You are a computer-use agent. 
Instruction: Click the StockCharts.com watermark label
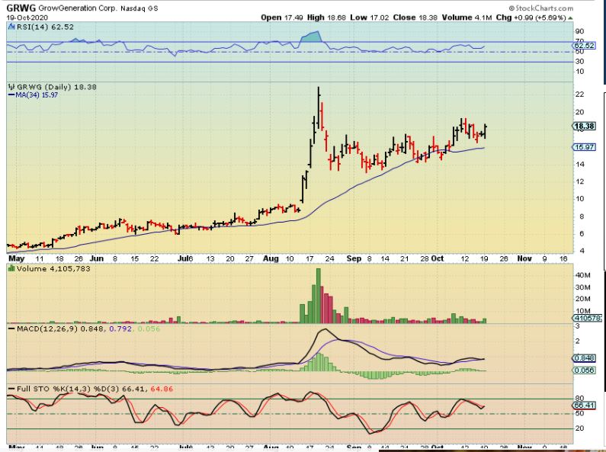click(x=540, y=8)
